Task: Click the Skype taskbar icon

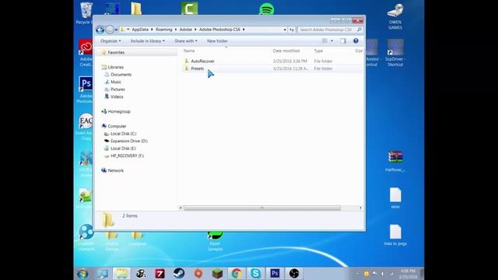Action: tap(256, 273)
